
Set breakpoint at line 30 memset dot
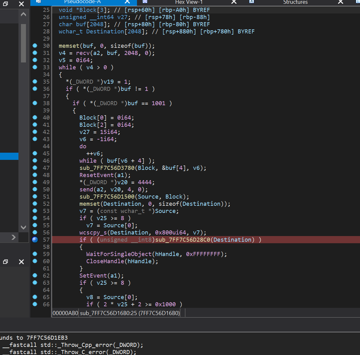tap(35, 46)
